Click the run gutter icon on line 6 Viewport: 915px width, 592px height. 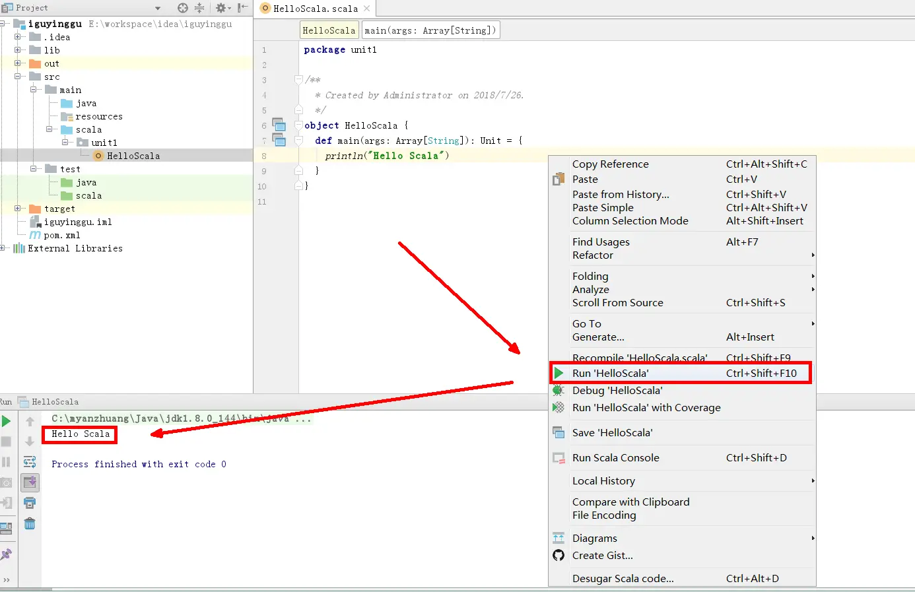[x=279, y=125]
